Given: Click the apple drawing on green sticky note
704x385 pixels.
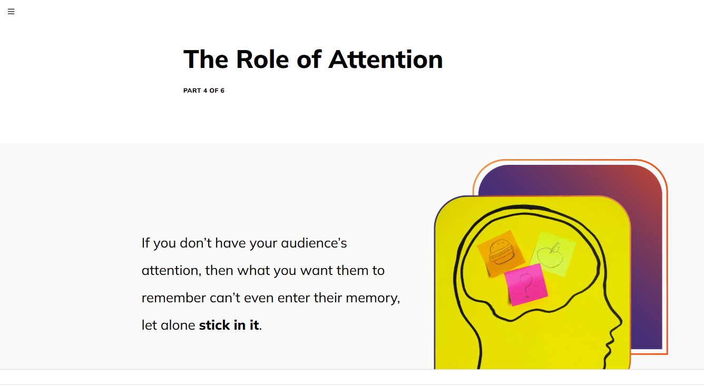Looking at the screenshot, I should (551, 254).
